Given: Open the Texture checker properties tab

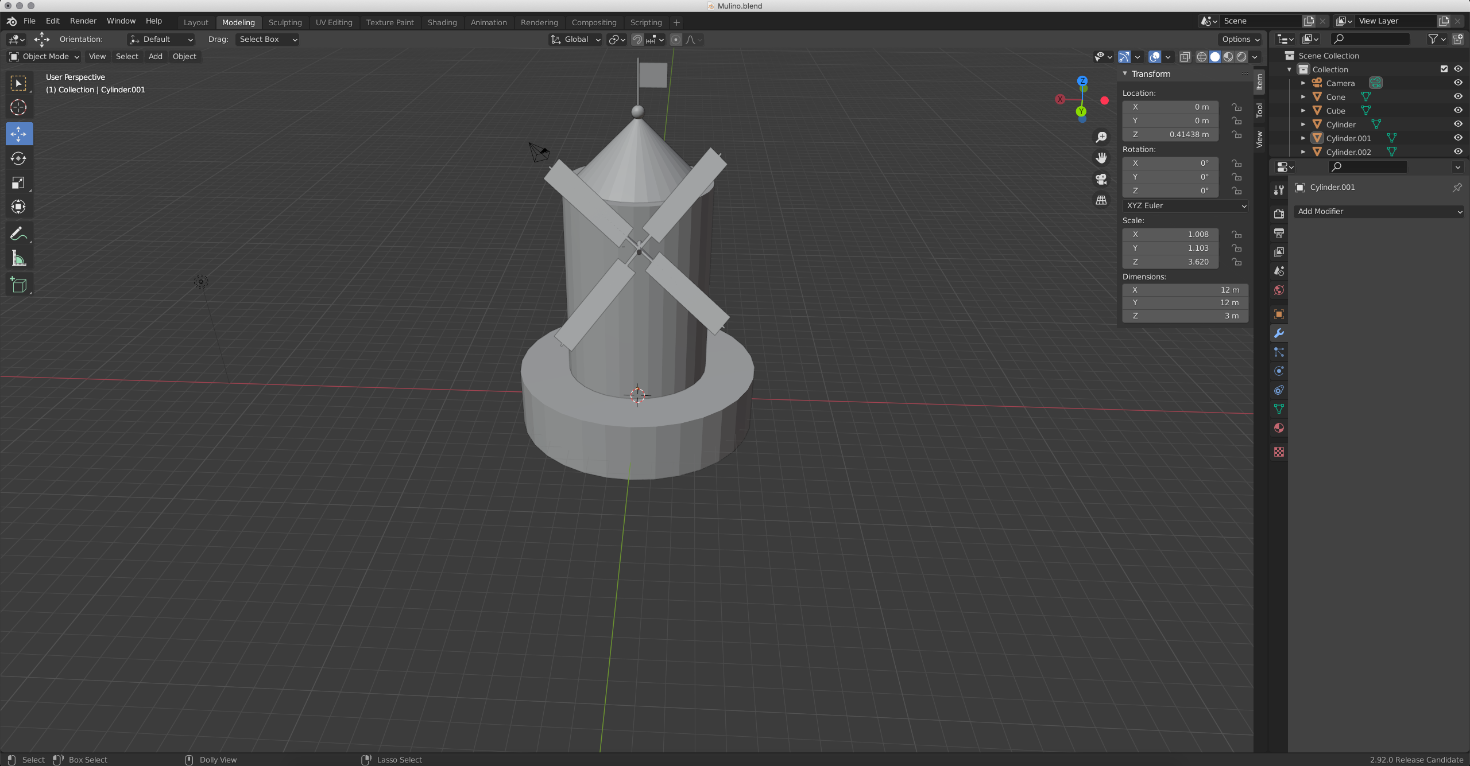Looking at the screenshot, I should point(1279,452).
